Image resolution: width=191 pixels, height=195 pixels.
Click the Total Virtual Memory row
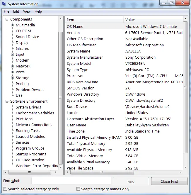(124, 156)
